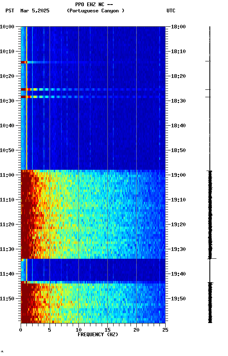Click the quiet gap near 11:37 in spectrogram
The height and width of the screenshot is (356, 228).
[93, 270]
